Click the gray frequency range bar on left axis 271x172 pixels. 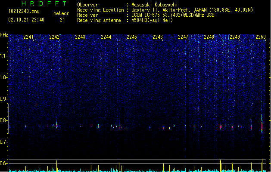[x=8, y=119]
